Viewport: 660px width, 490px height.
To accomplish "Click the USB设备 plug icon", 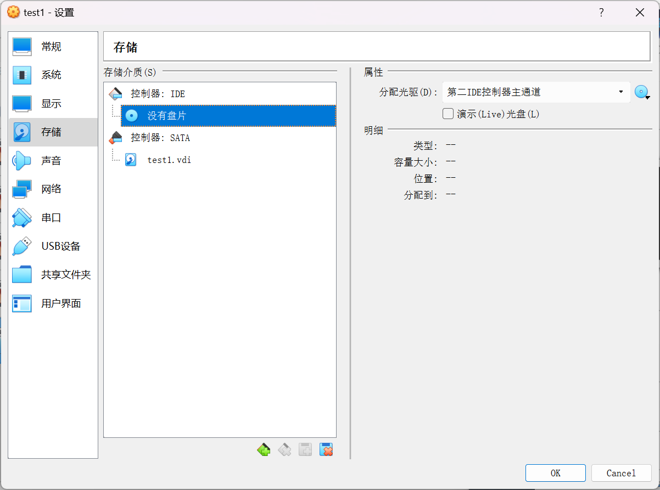I will click(22, 246).
